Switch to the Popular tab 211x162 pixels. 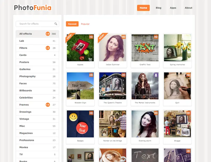click(x=85, y=24)
